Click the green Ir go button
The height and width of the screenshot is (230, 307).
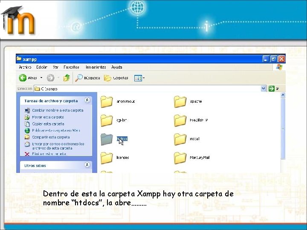[272, 89]
